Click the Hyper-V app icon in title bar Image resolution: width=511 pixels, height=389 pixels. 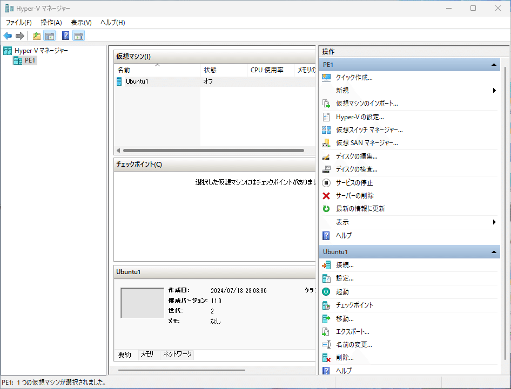(x=9, y=8)
